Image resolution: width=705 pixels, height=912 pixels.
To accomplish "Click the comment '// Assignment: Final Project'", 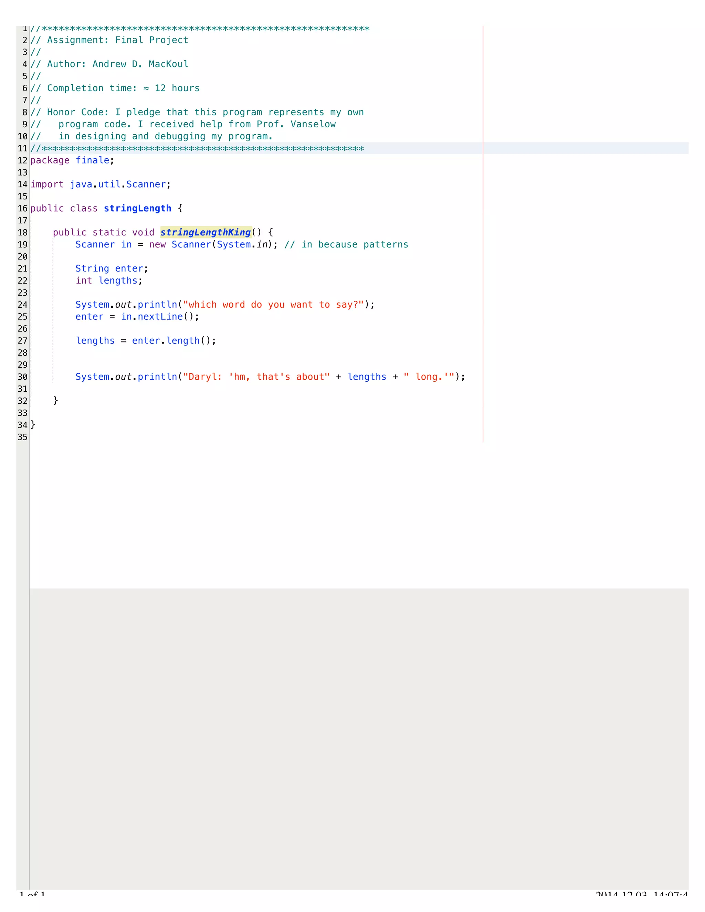I will pyautogui.click(x=109, y=40).
